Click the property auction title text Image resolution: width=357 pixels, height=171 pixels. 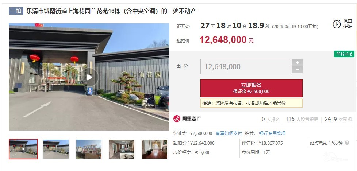point(111,11)
